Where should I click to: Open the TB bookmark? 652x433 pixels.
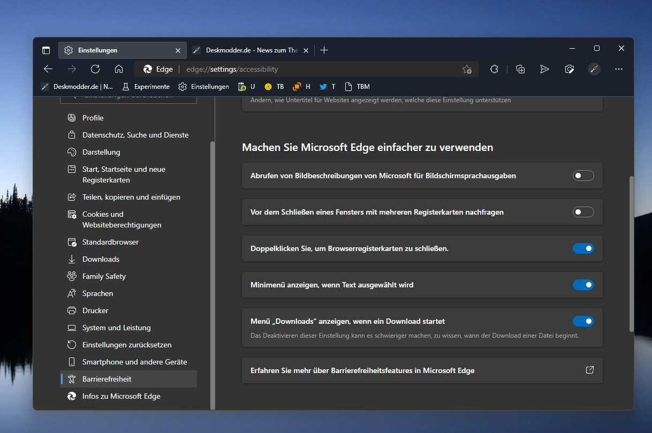click(x=274, y=86)
